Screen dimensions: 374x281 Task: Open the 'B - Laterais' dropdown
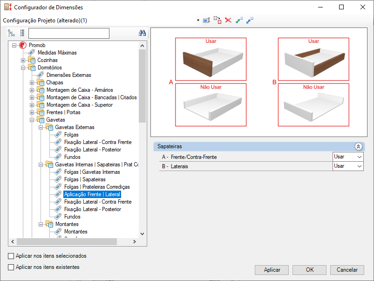(x=348, y=166)
